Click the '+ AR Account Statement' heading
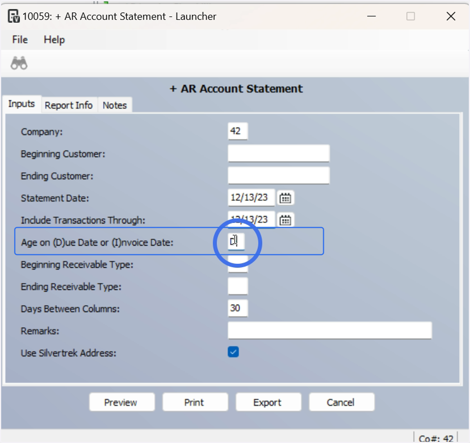 click(236, 89)
